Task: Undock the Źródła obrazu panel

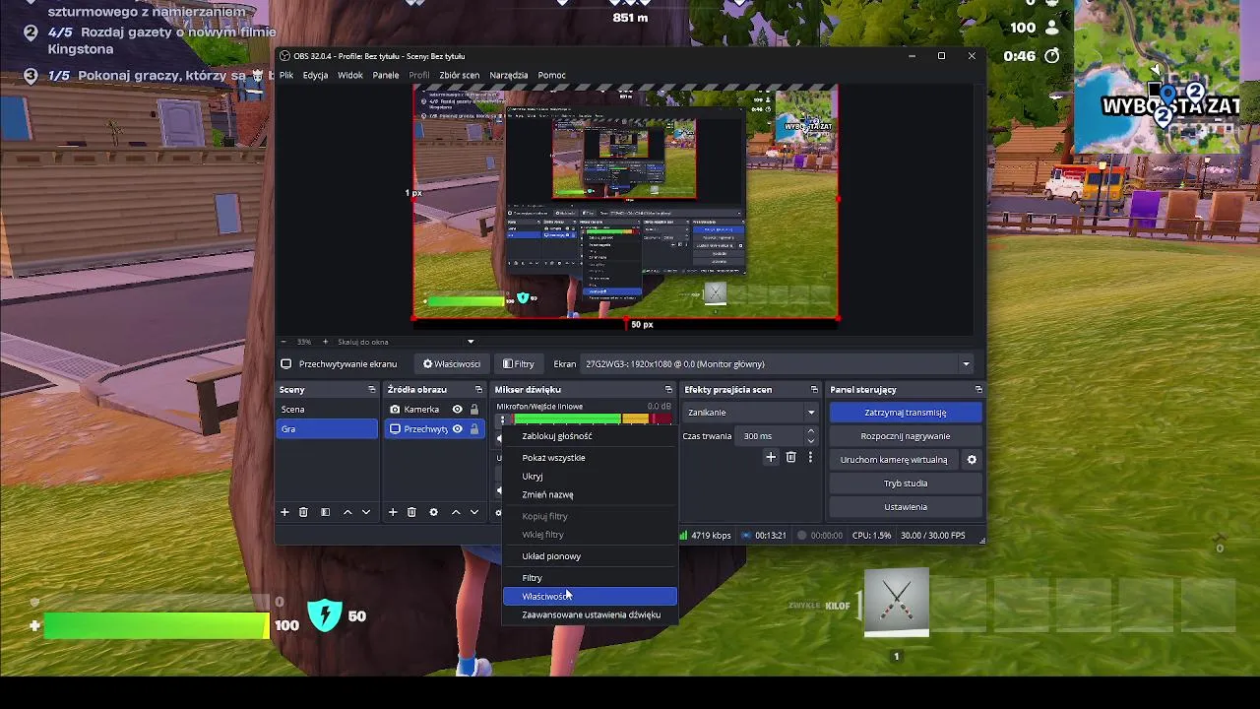Action: point(478,390)
